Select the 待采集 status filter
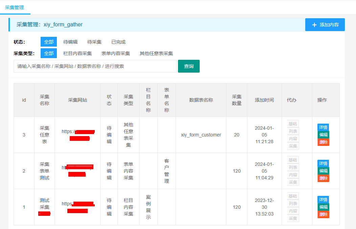Screen dimensions: 356x229 tap(94, 42)
